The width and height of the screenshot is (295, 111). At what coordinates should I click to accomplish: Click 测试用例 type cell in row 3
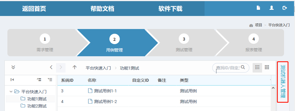[188, 91]
